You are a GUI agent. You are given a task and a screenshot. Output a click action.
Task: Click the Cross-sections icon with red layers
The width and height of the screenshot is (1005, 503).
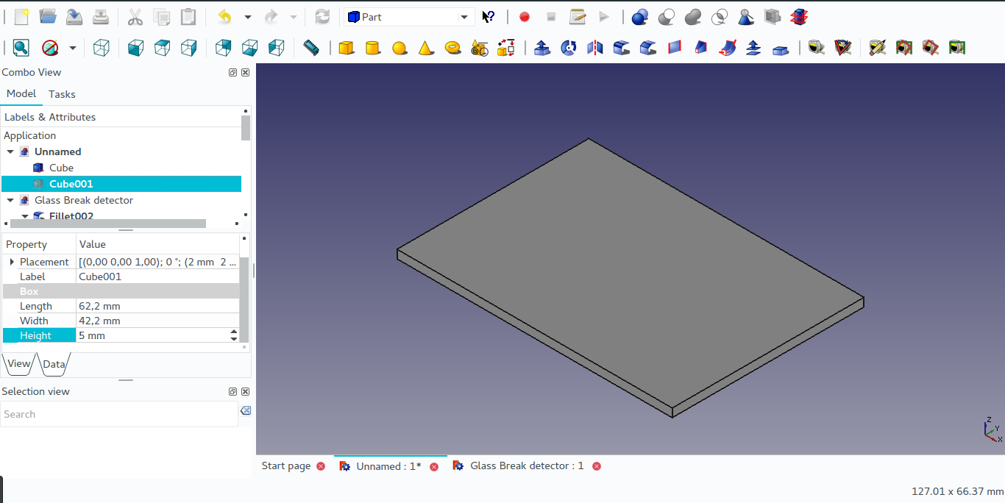[799, 17]
